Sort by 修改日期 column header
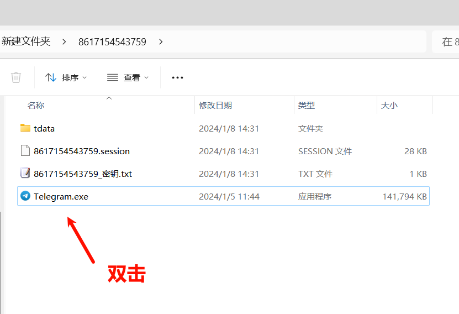The height and width of the screenshot is (314, 459). coord(215,105)
